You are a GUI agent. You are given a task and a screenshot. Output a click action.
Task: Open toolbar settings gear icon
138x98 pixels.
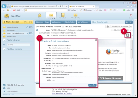(133, 10)
